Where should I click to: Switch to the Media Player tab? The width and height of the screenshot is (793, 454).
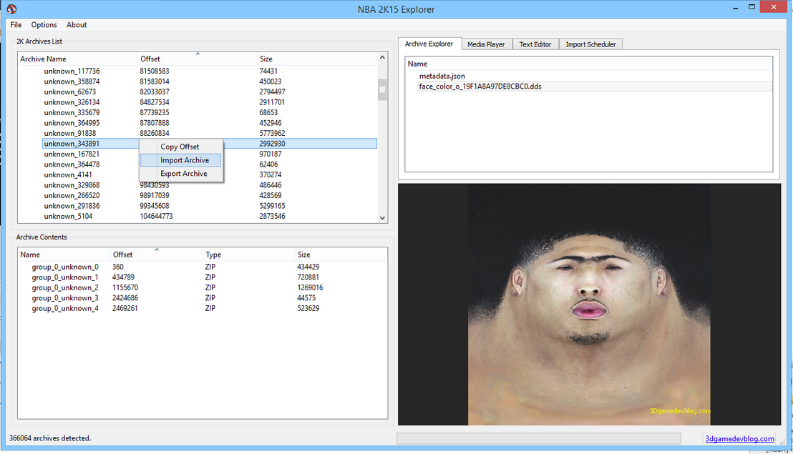coord(486,44)
